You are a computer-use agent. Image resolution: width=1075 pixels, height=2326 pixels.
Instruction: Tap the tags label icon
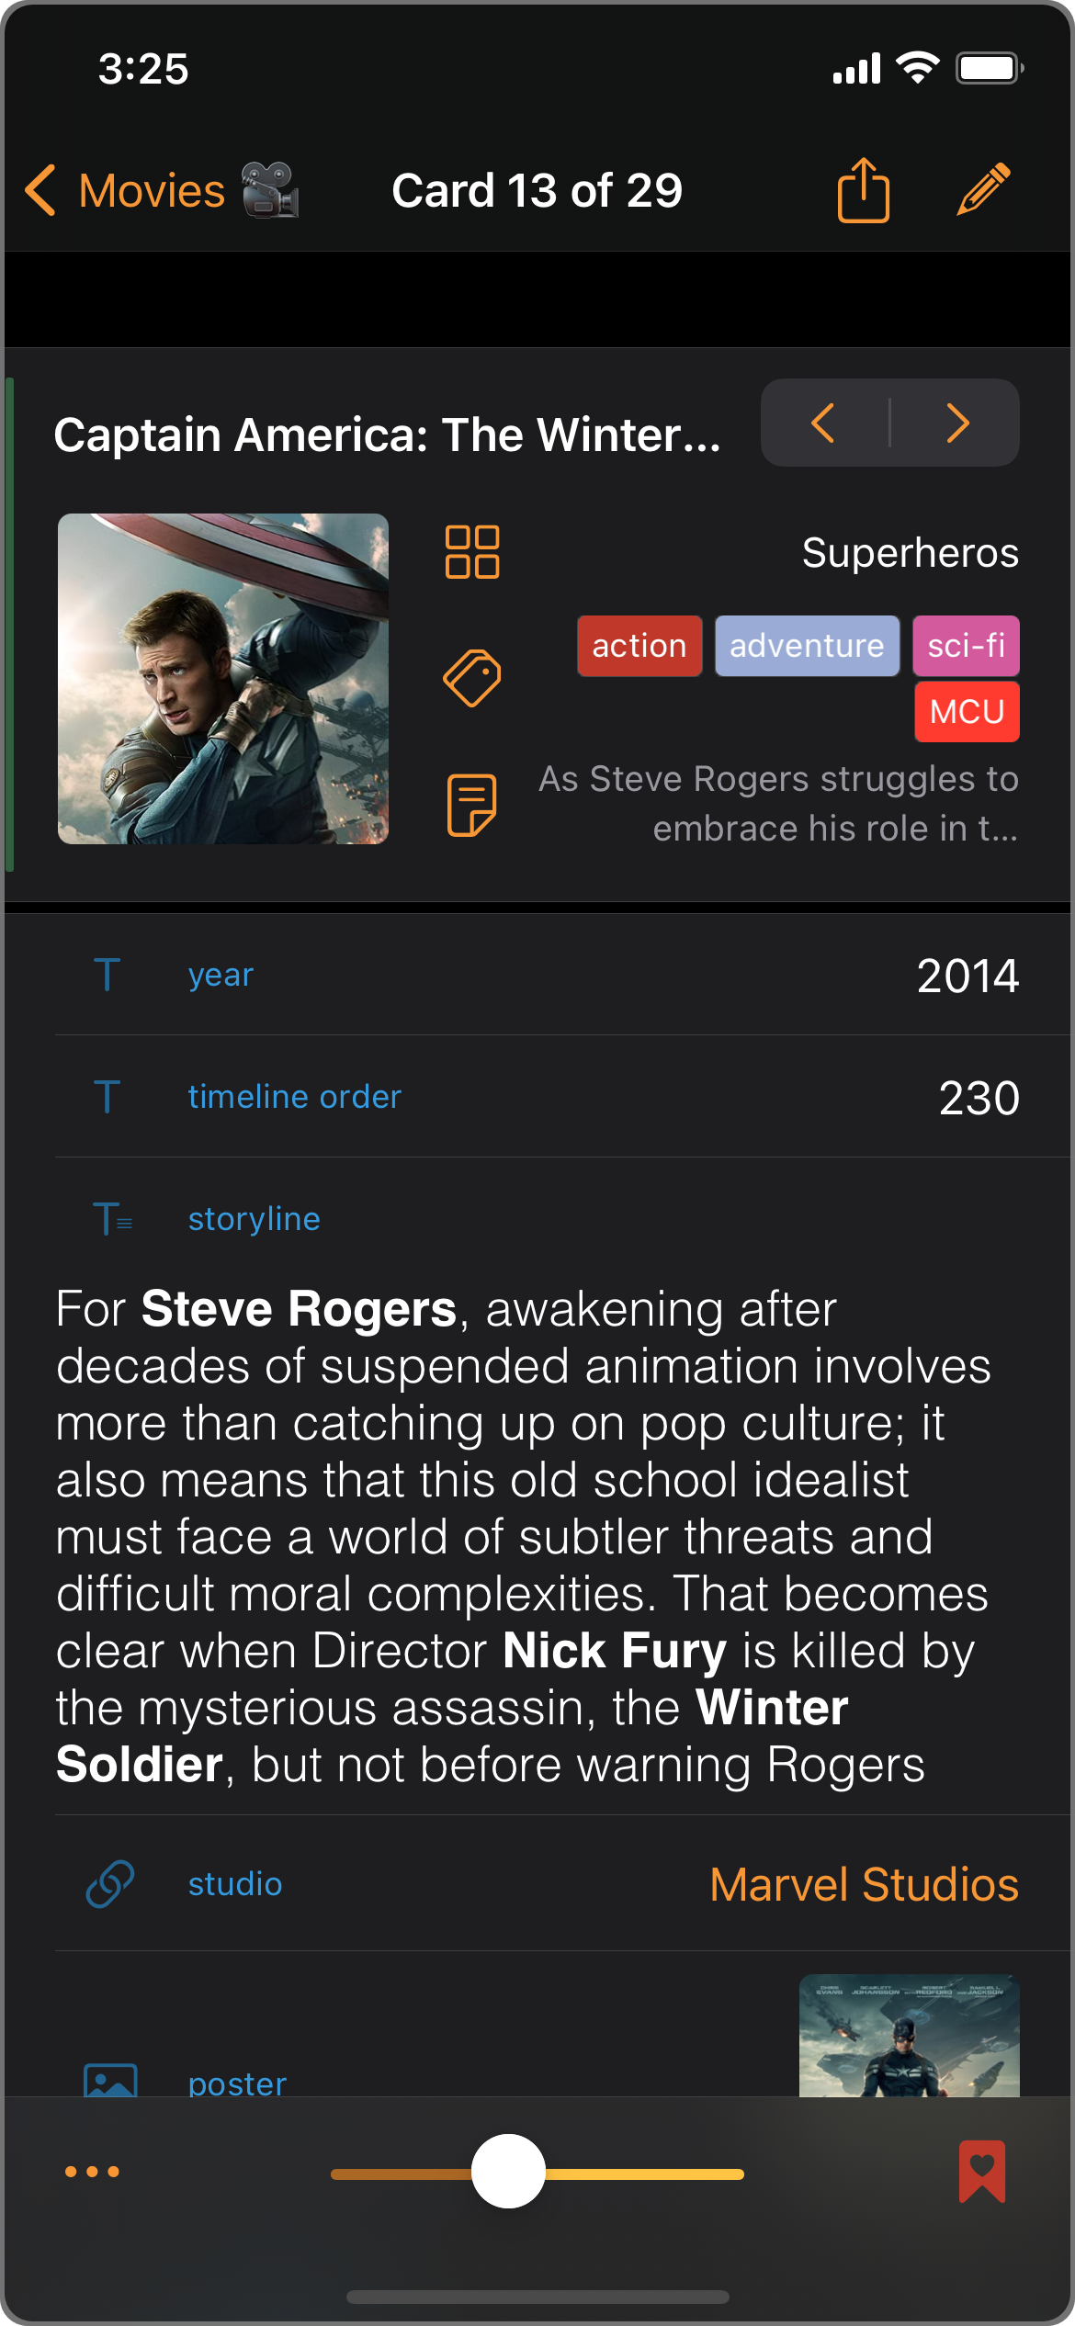(x=472, y=678)
